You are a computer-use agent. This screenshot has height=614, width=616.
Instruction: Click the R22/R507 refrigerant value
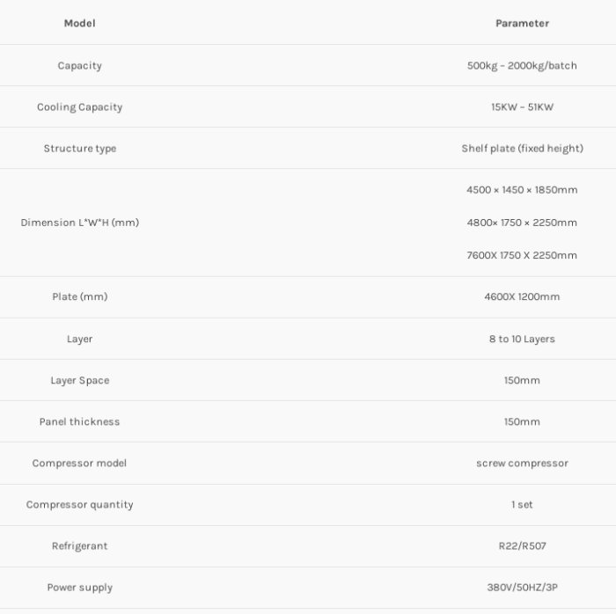click(x=522, y=546)
